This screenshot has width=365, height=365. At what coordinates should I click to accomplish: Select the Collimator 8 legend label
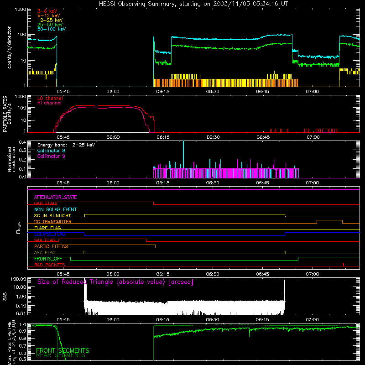pyautogui.click(x=51, y=151)
